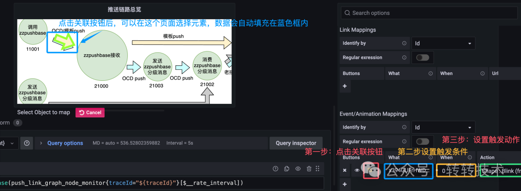Click the Interval = 5s text
The image size is (521, 191).
click(x=180, y=143)
